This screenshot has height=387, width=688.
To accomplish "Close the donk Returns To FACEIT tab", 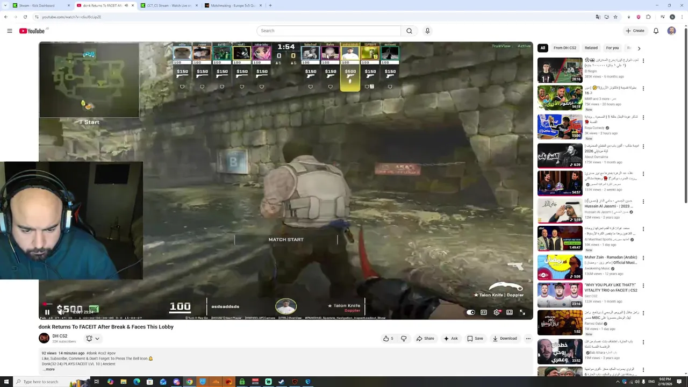I will click(133, 5).
